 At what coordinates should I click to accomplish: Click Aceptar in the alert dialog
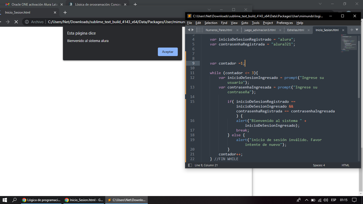click(x=168, y=52)
